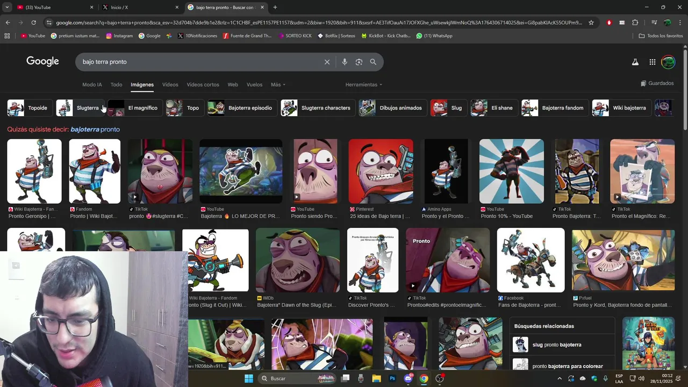Open the tab search dropdown arrow
Viewport: 688px width, 387px height.
tap(8, 8)
